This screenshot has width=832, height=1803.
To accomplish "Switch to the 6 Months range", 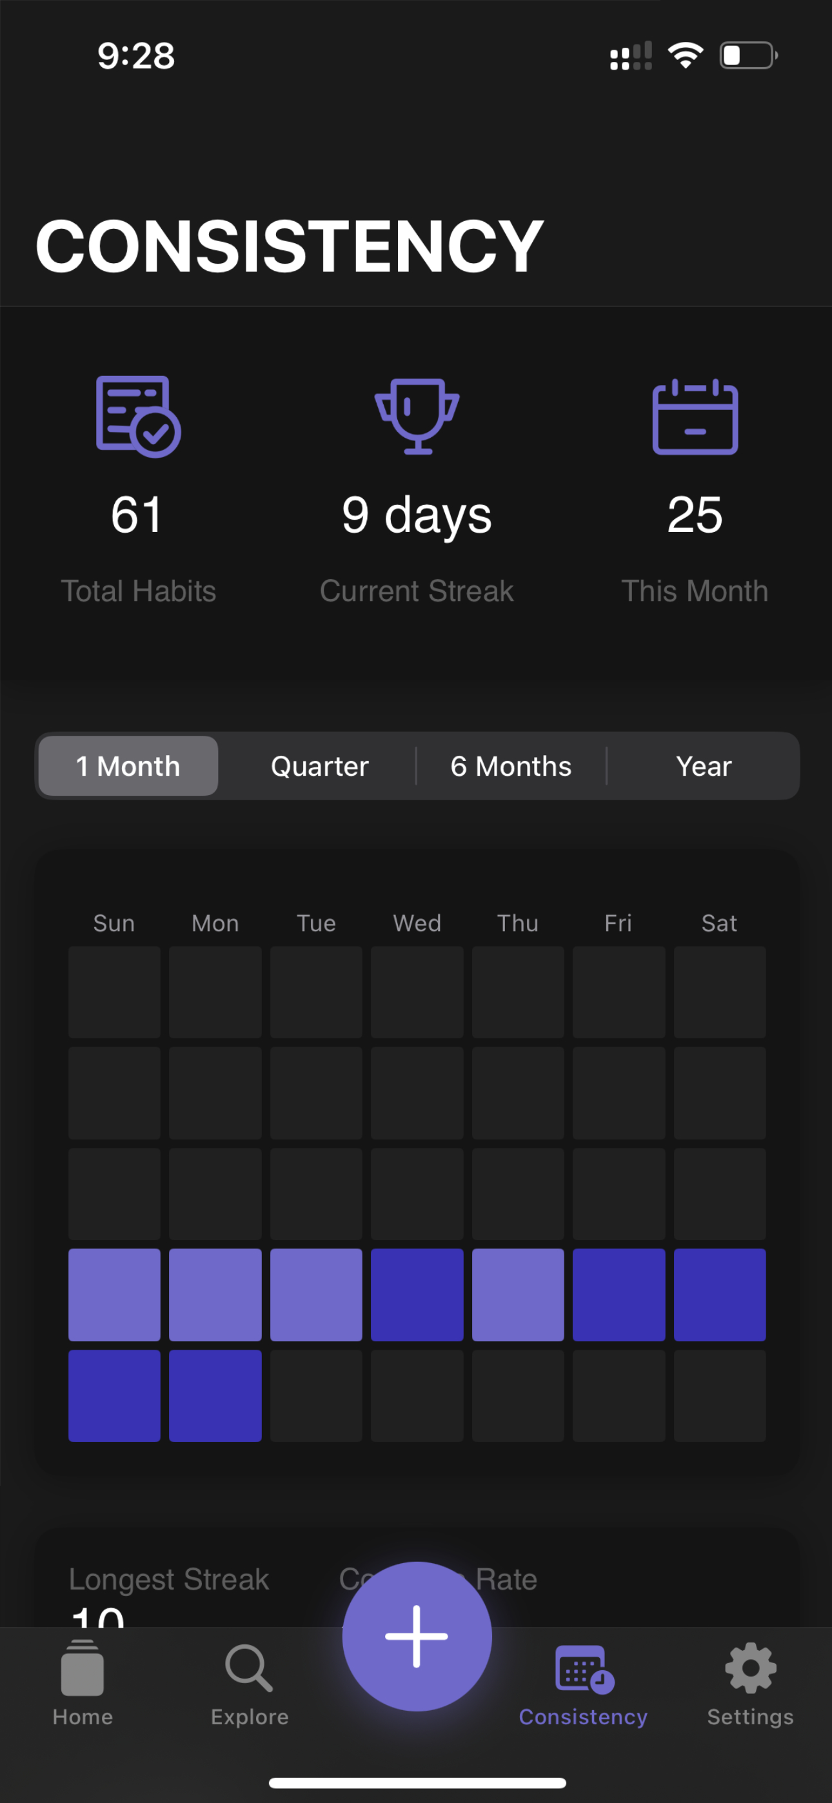I will tap(511, 765).
